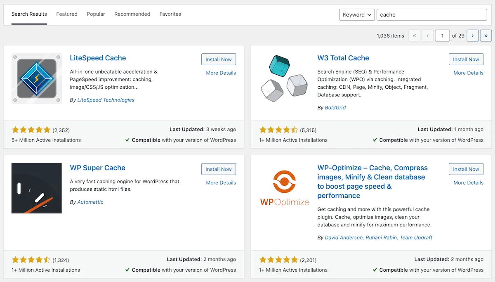Click WP Super Cache compatibility checkmark
The width and height of the screenshot is (495, 282).
tap(128, 270)
